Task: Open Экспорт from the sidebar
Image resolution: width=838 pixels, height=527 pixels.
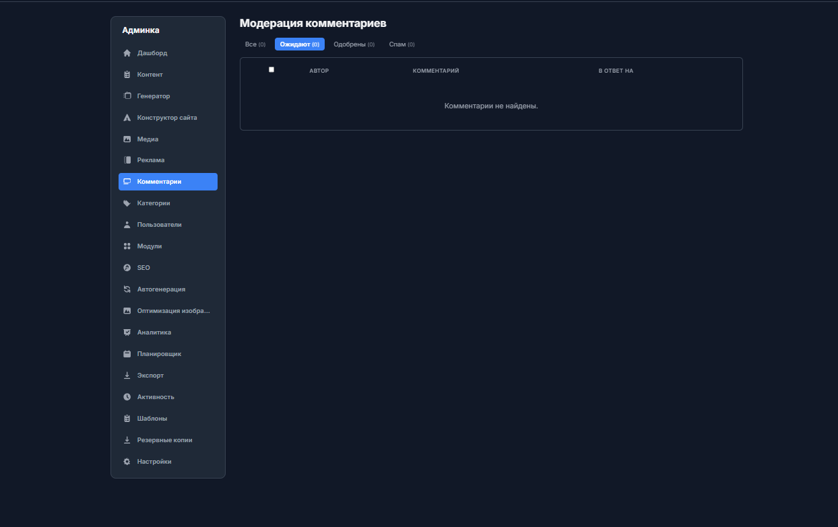Action: tap(168, 376)
